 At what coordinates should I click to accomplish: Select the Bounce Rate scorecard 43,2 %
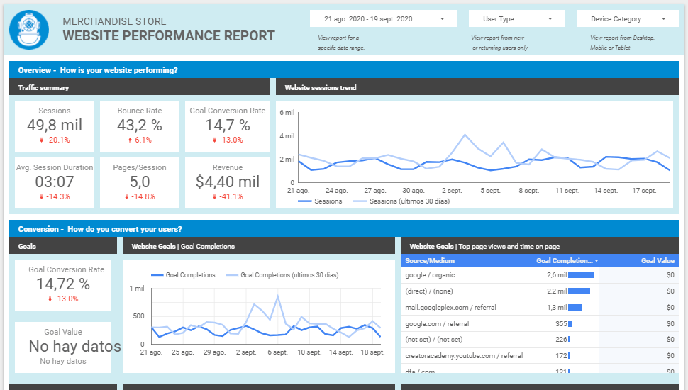click(140, 126)
